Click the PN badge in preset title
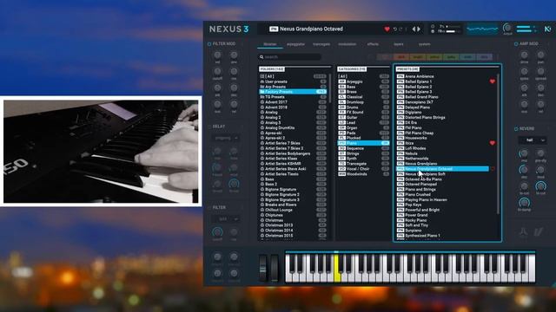The width and height of the screenshot is (556, 312). pos(274,29)
